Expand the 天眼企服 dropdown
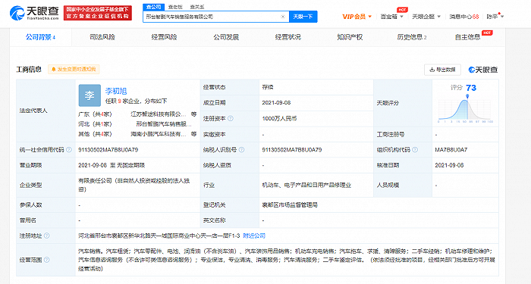 [426, 16]
